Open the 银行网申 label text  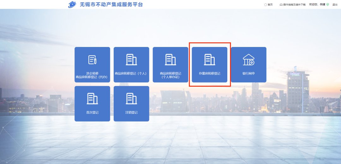click(x=248, y=73)
